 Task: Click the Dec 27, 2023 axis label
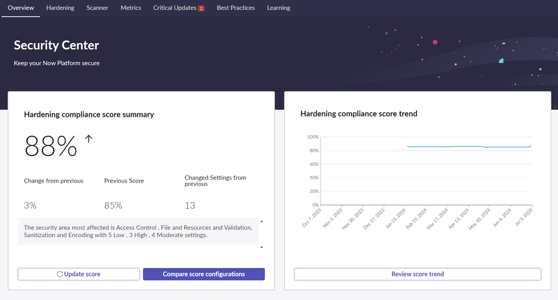click(x=374, y=219)
